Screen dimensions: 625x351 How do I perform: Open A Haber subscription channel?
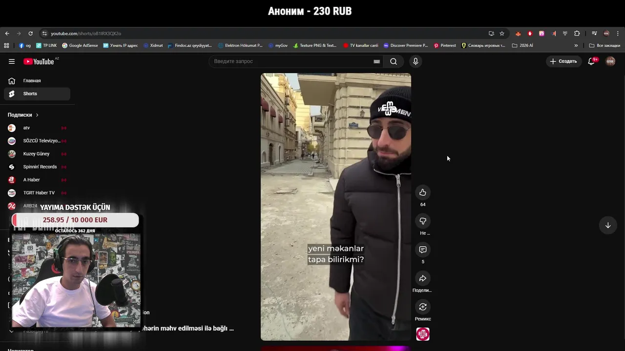click(x=37, y=180)
